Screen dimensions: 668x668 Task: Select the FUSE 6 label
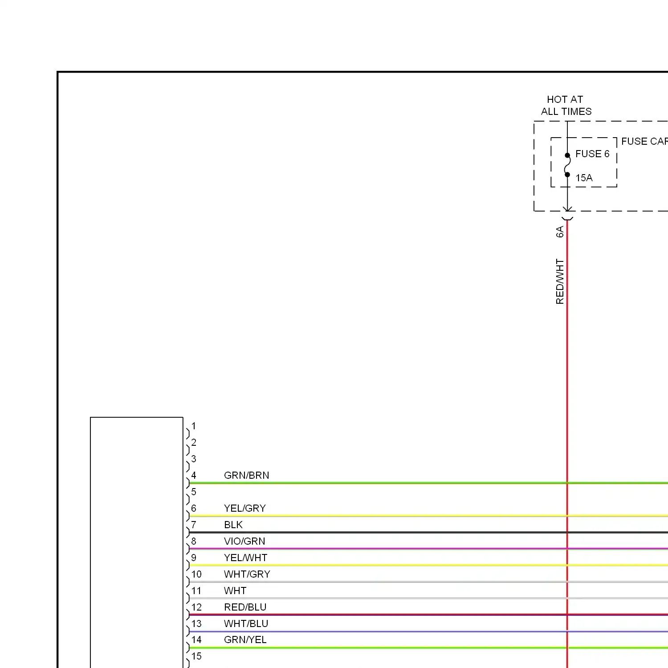coord(592,154)
